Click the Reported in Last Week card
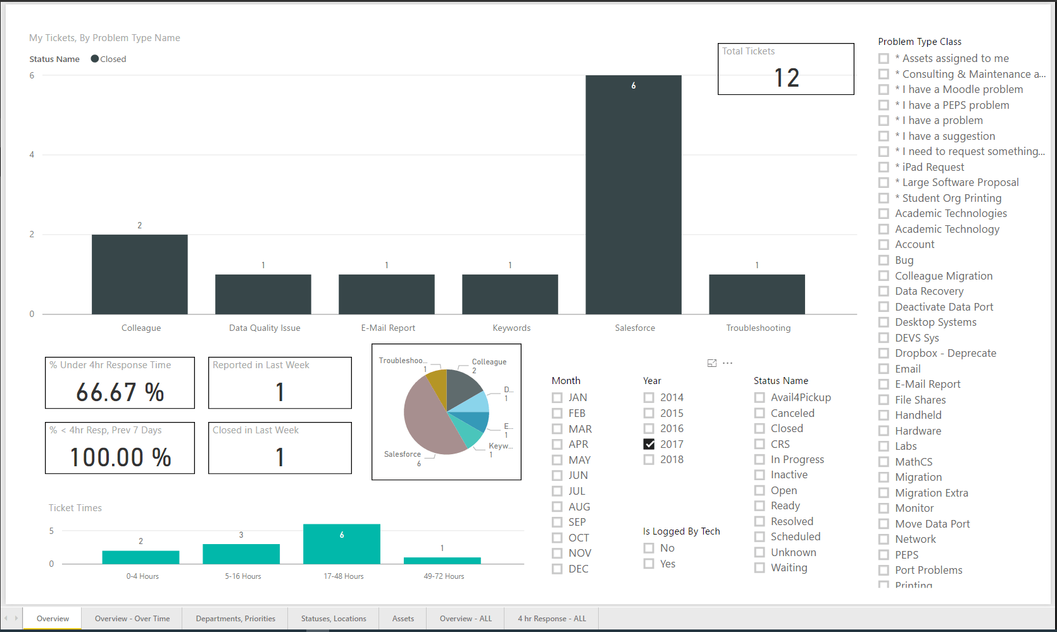This screenshot has width=1057, height=632. (280, 383)
